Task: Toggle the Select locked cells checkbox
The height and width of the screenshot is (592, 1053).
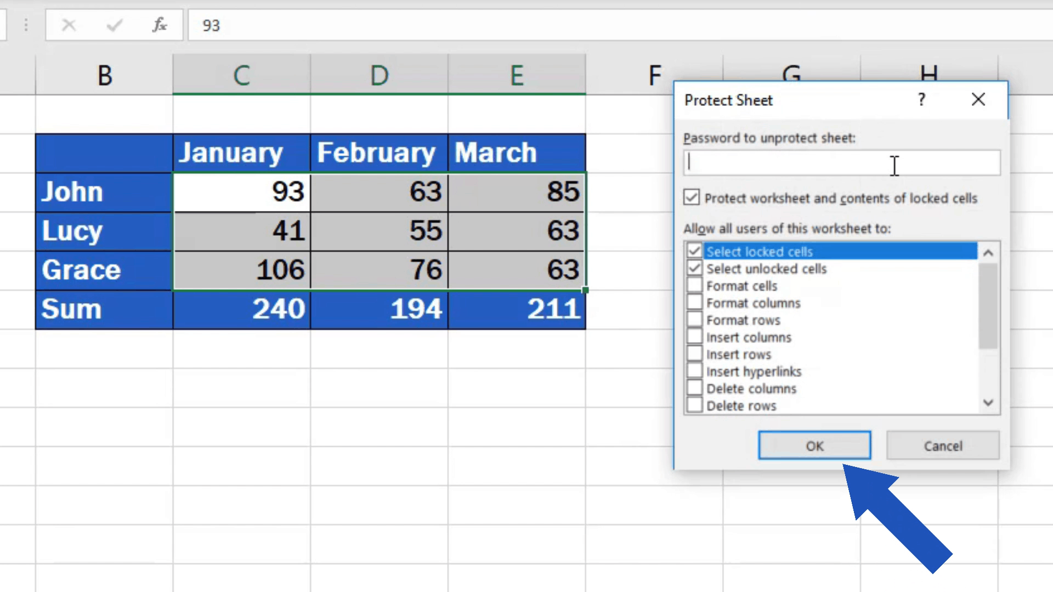Action: coord(694,252)
